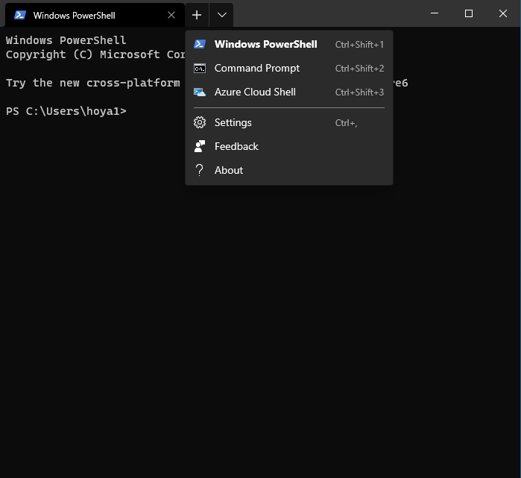Screen dimensions: 521x478
Task: Click the About question mark icon
Action: click(x=200, y=170)
